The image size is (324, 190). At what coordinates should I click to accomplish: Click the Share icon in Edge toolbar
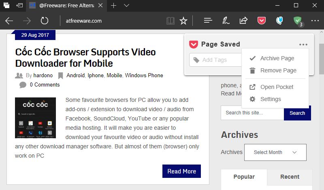coord(243,21)
